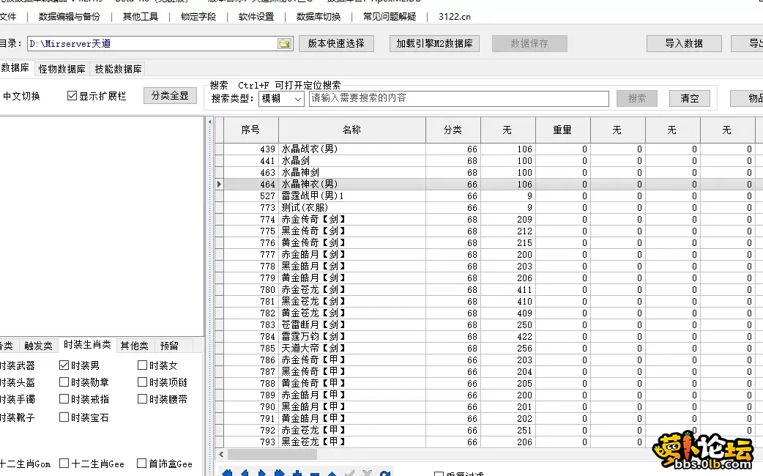This screenshot has width=763, height=476.
Task: Click the 分类全显 button
Action: point(170,95)
